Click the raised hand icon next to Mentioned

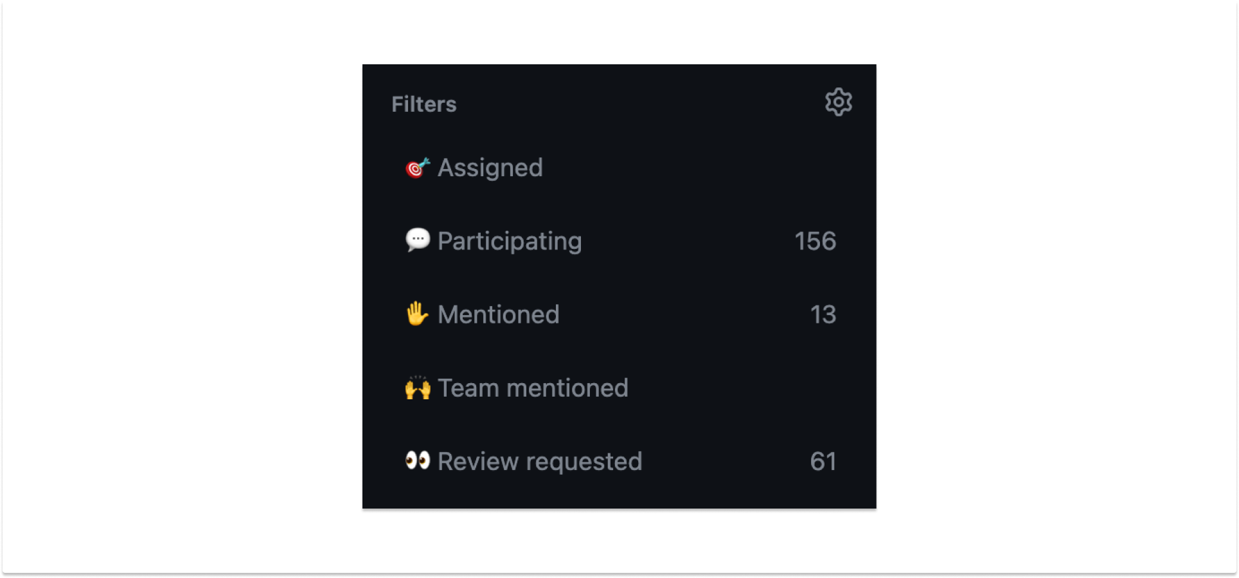coord(416,314)
